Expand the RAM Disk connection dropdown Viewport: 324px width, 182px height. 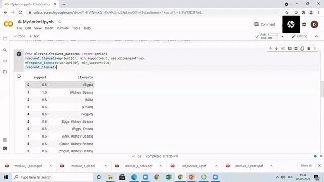click(282, 36)
